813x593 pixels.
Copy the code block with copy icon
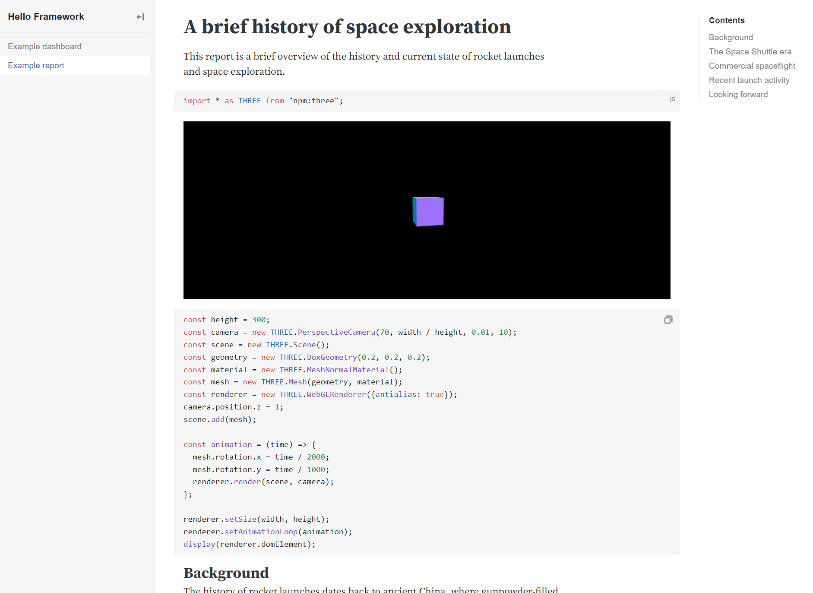[668, 320]
